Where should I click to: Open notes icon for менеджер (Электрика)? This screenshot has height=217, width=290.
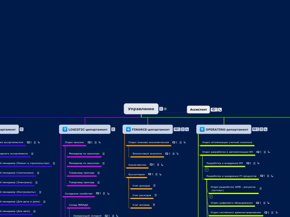tap(36, 182)
